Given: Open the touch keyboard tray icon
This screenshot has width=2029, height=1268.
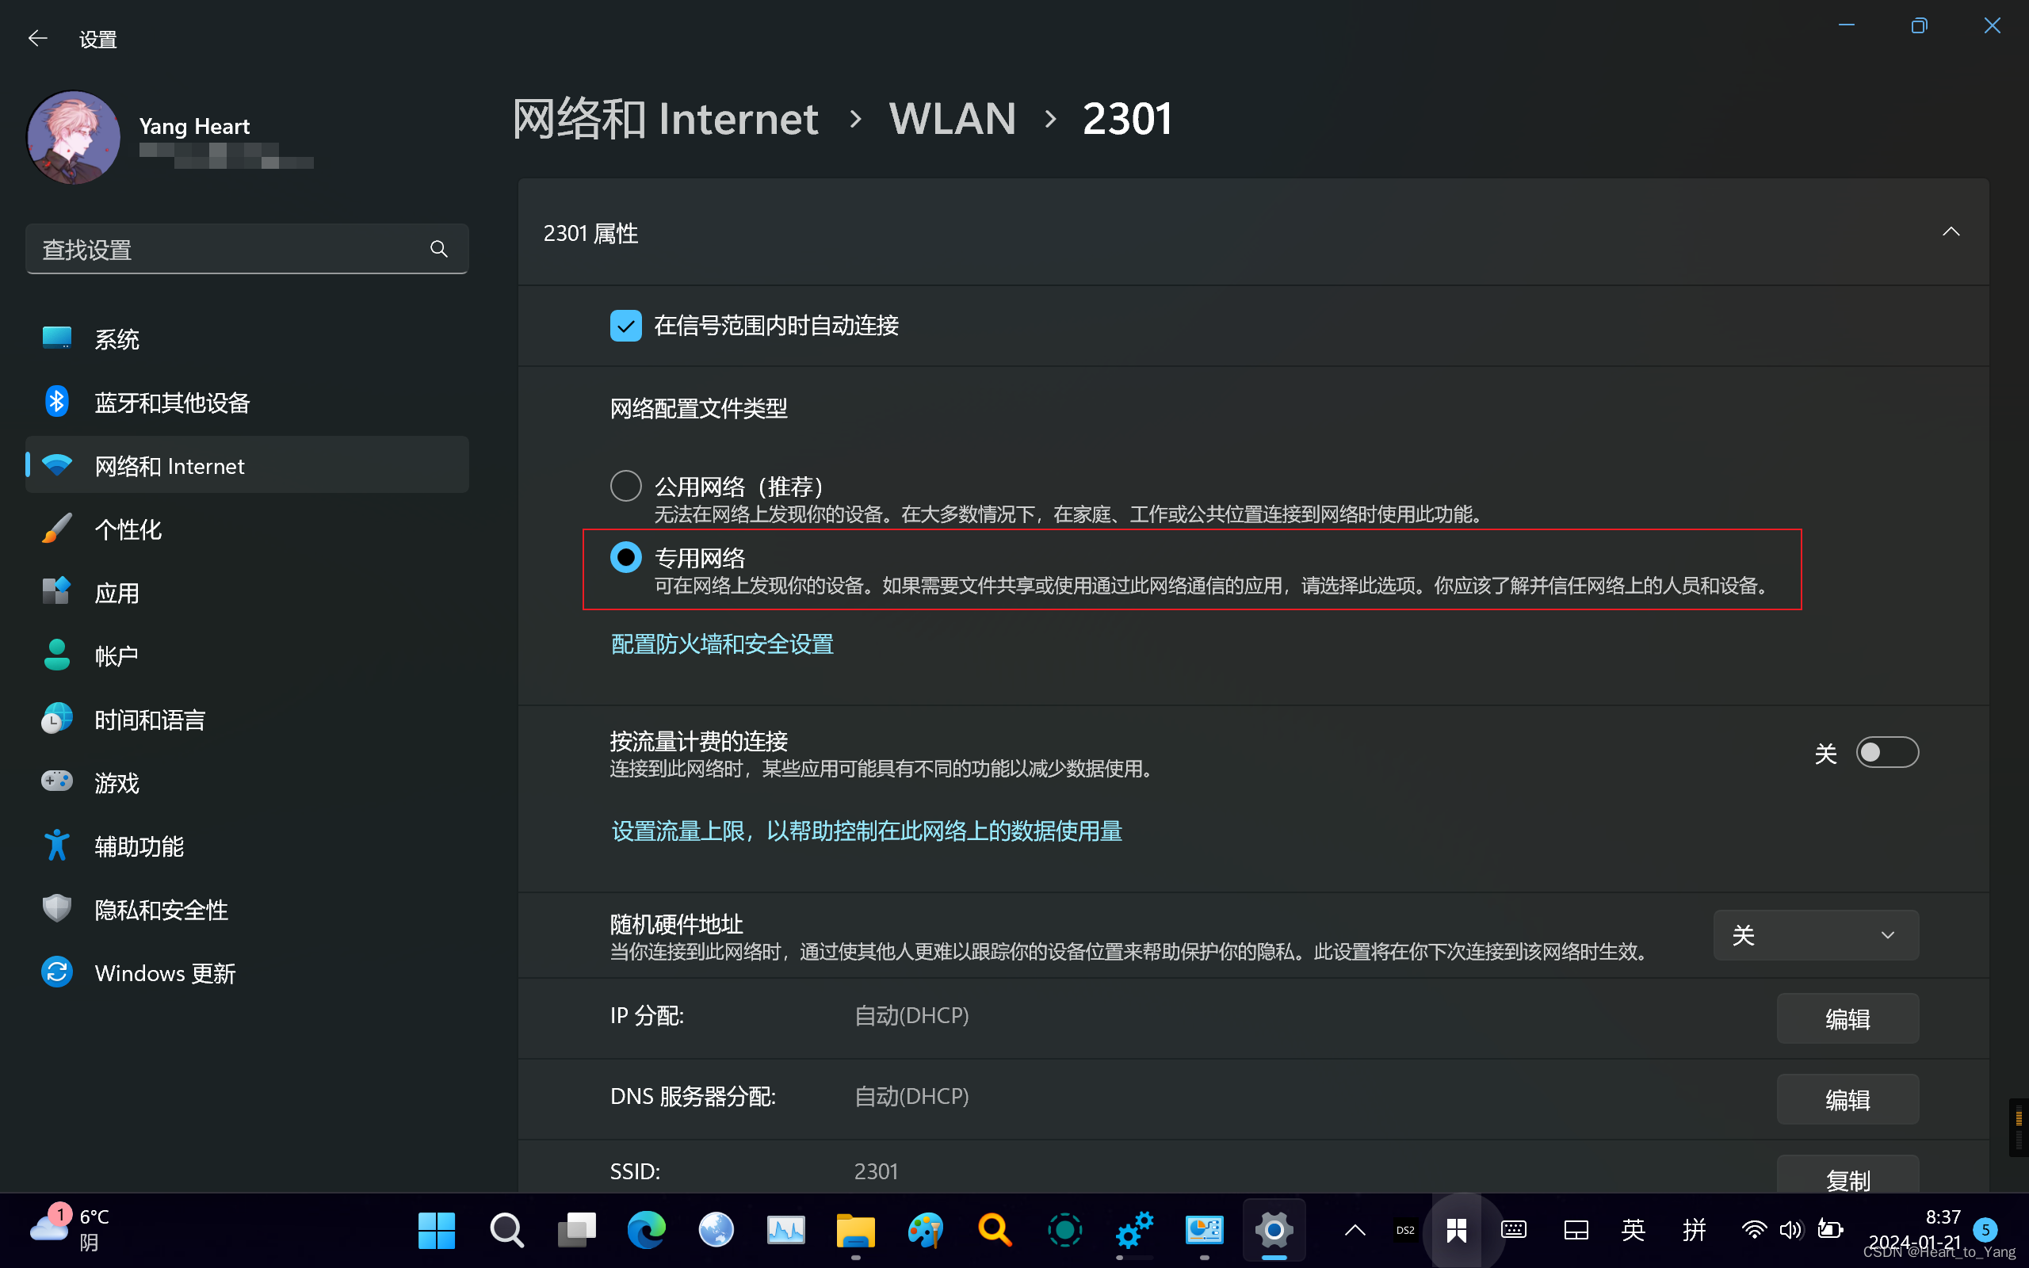Looking at the screenshot, I should click(1513, 1230).
